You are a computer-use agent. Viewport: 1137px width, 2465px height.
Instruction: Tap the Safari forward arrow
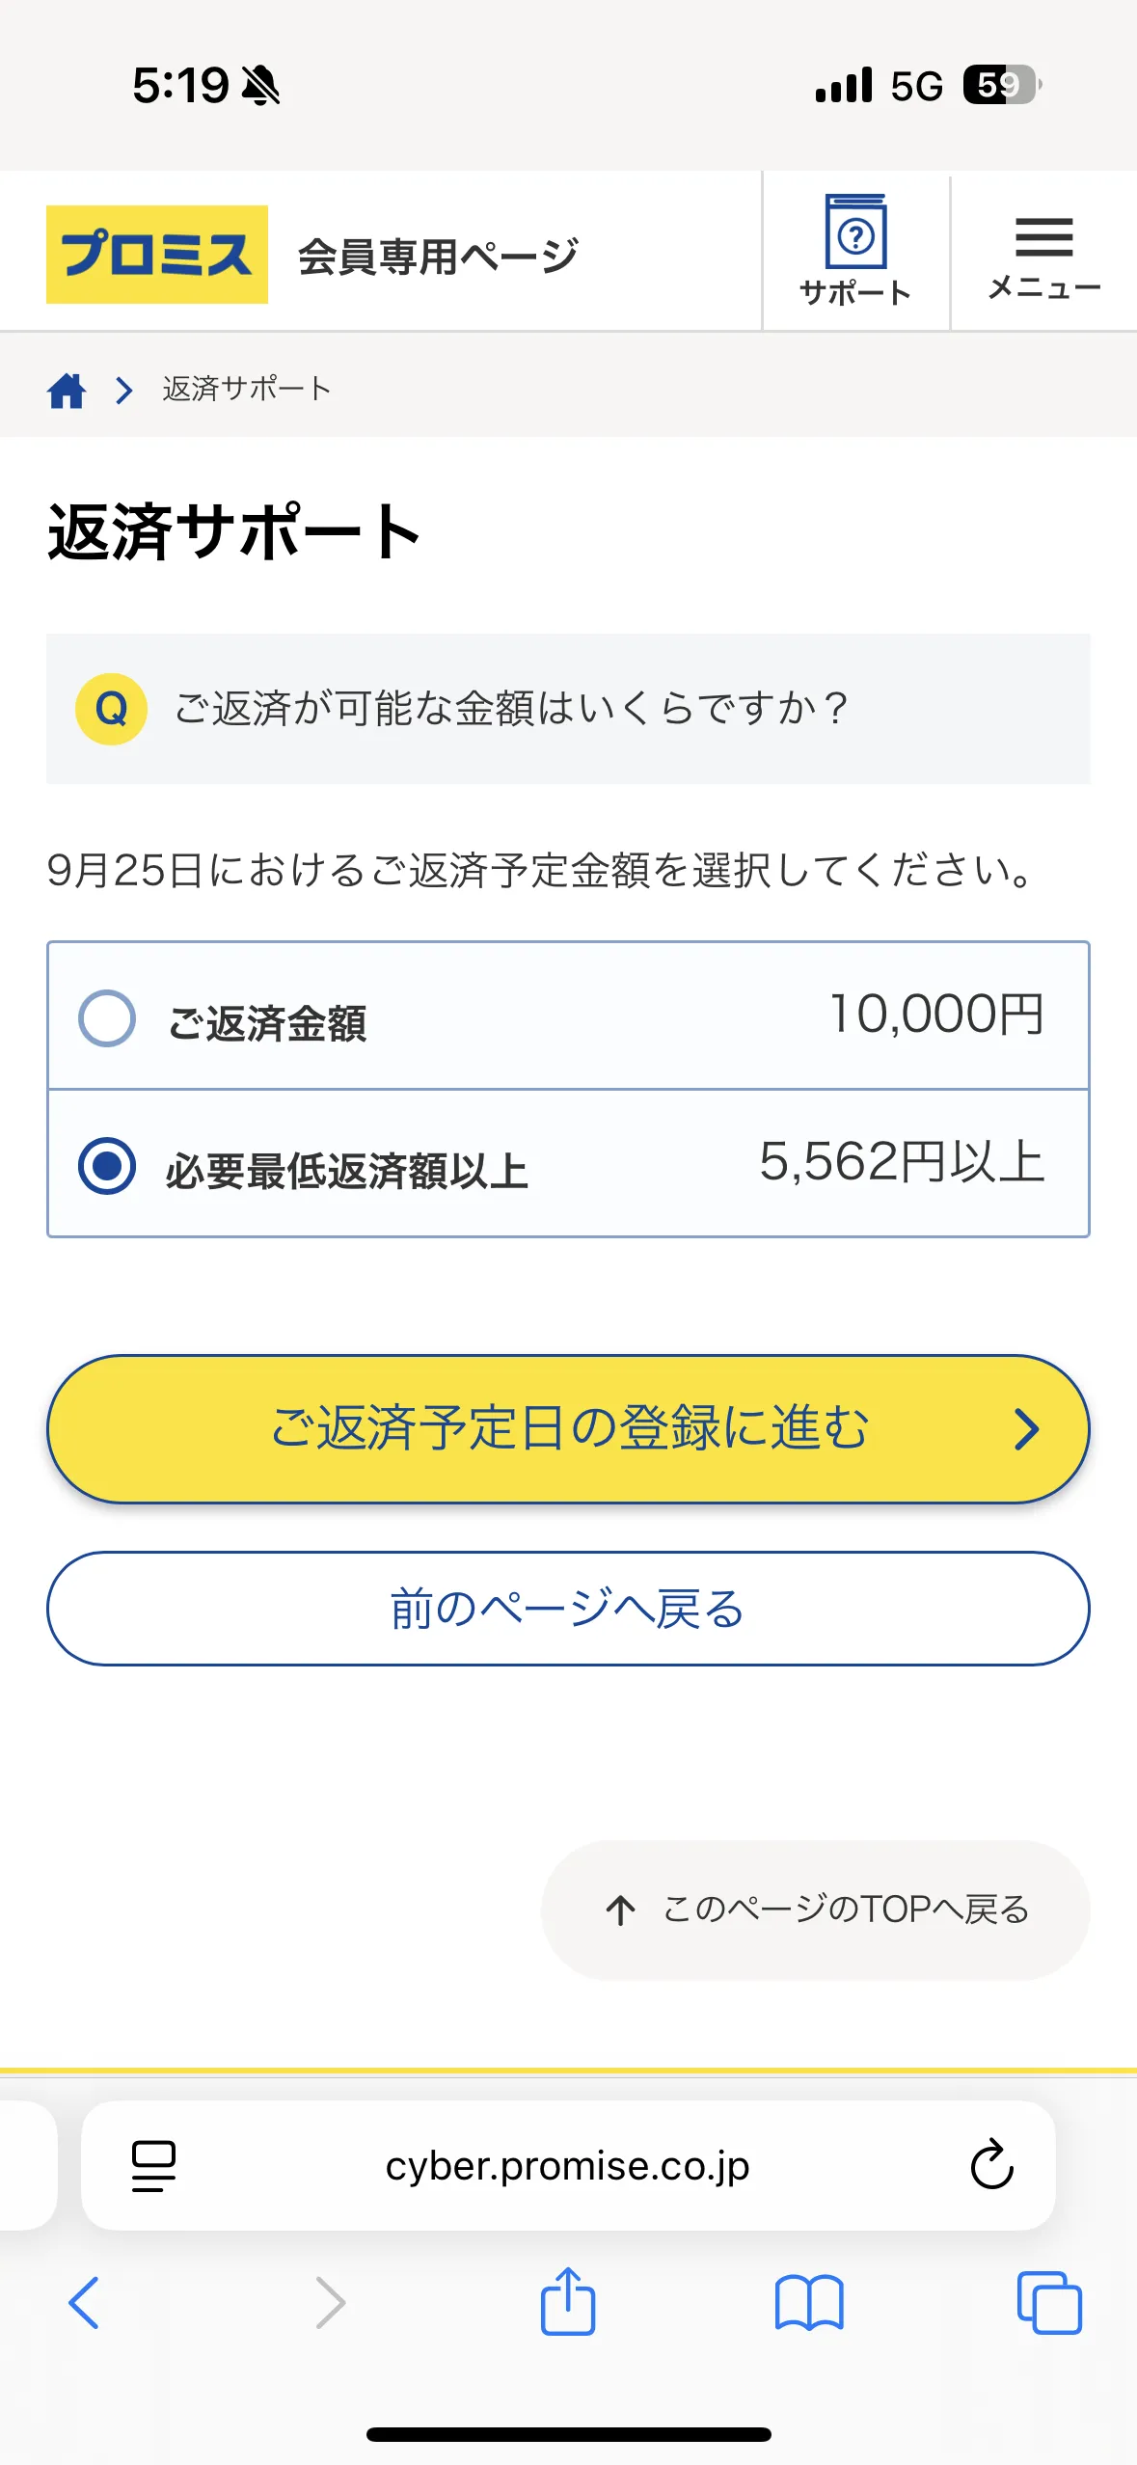point(330,2303)
